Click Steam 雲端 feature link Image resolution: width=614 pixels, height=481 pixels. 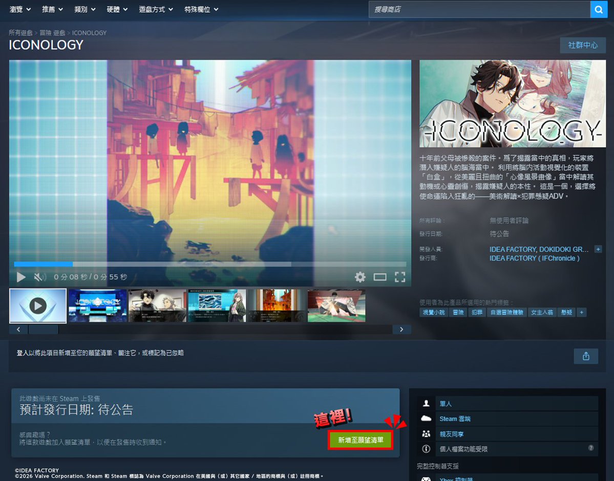pyautogui.click(x=455, y=419)
